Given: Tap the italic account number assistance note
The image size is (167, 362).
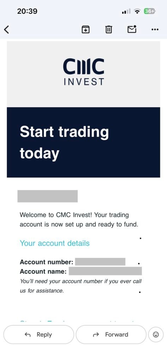Looking at the screenshot, I should [81, 286].
